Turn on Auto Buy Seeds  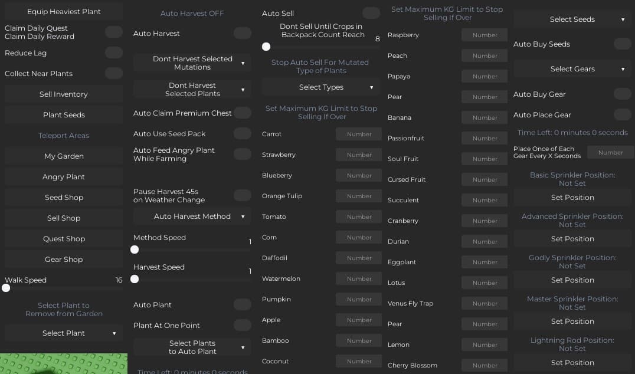click(623, 44)
